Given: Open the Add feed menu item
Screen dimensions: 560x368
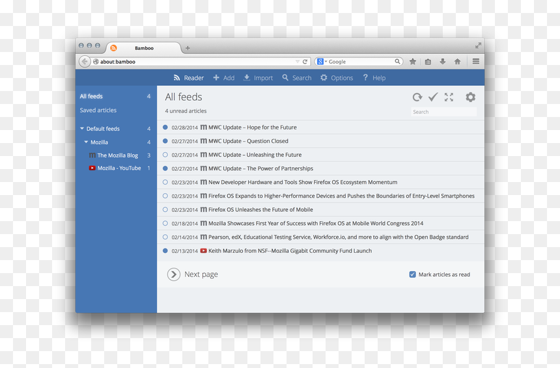Looking at the screenshot, I should click(224, 78).
